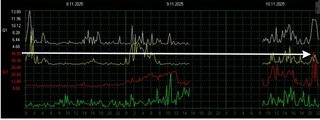Image resolution: width=320 pixels, height=120 pixels.
Task: Select the Q1 axis label
Action: [x=5, y=30]
